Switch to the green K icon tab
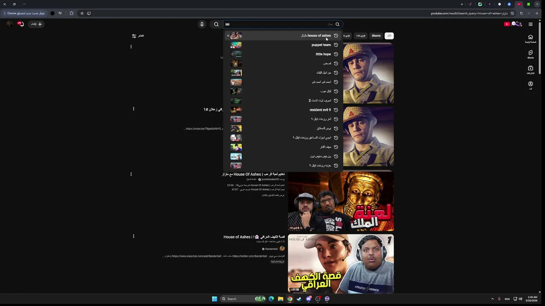Screen dimensions: 545x306 tap(528, 4)
